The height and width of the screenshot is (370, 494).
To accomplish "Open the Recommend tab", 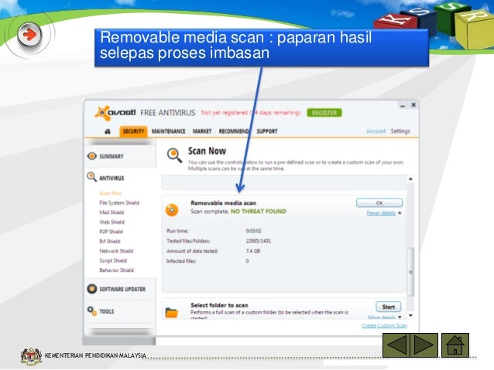I will point(234,131).
